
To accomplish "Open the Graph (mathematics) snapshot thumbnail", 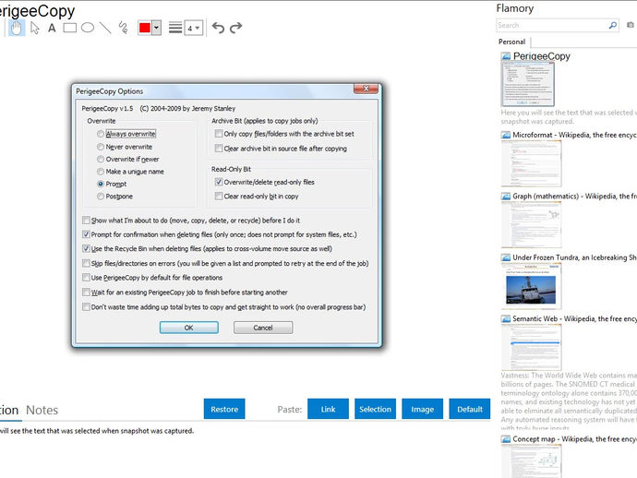I will (532, 224).
